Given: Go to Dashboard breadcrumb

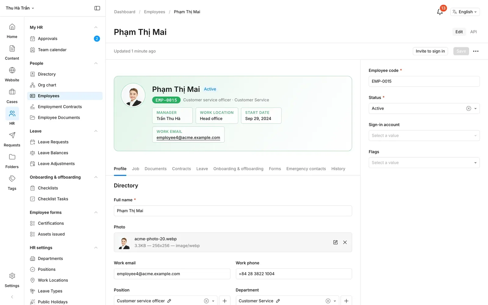Looking at the screenshot, I should point(125,12).
